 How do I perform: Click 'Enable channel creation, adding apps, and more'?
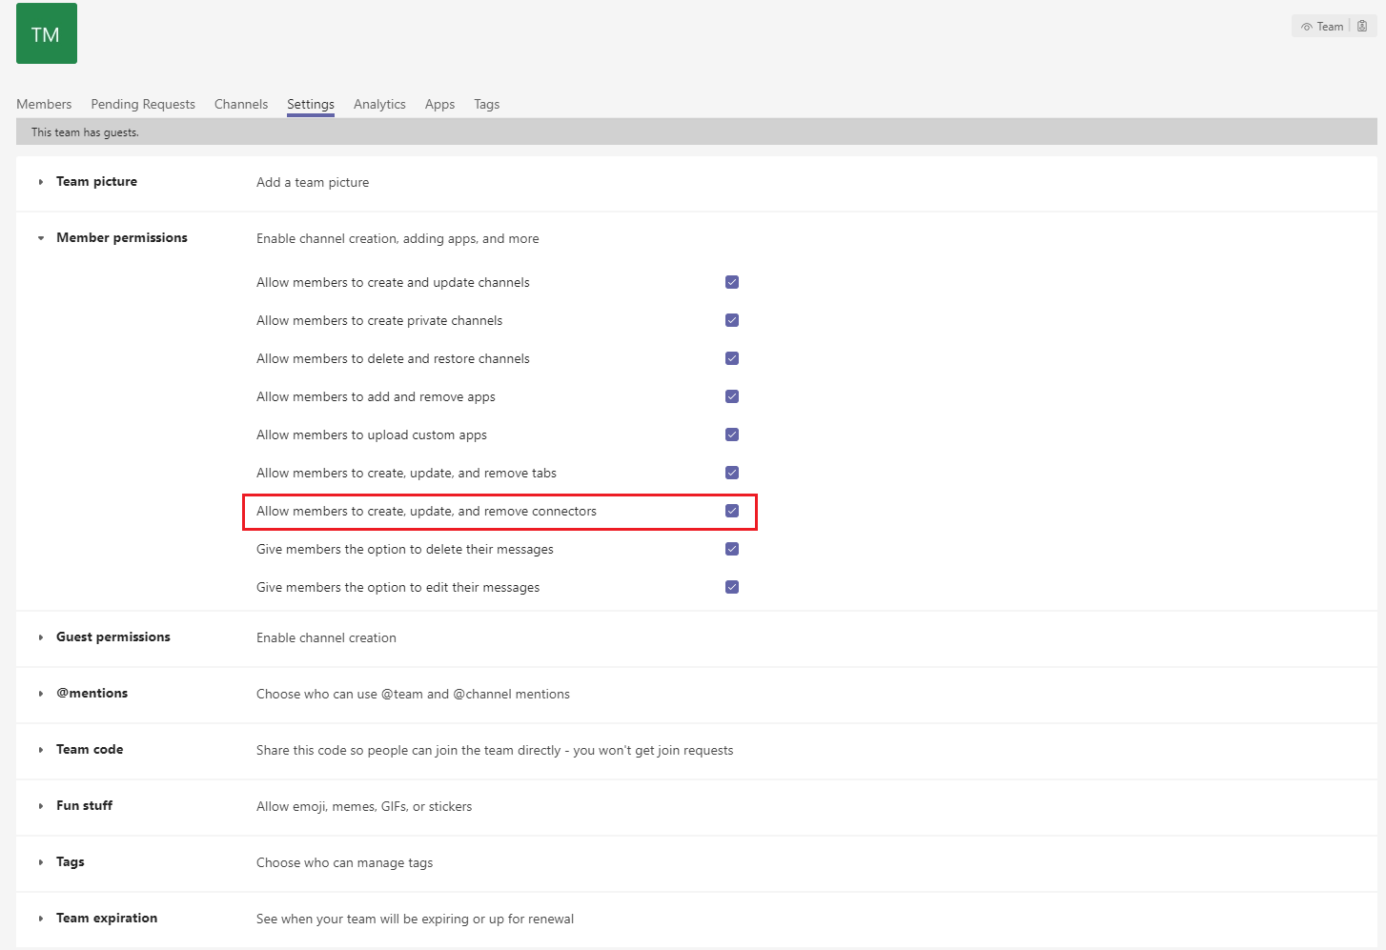click(397, 238)
